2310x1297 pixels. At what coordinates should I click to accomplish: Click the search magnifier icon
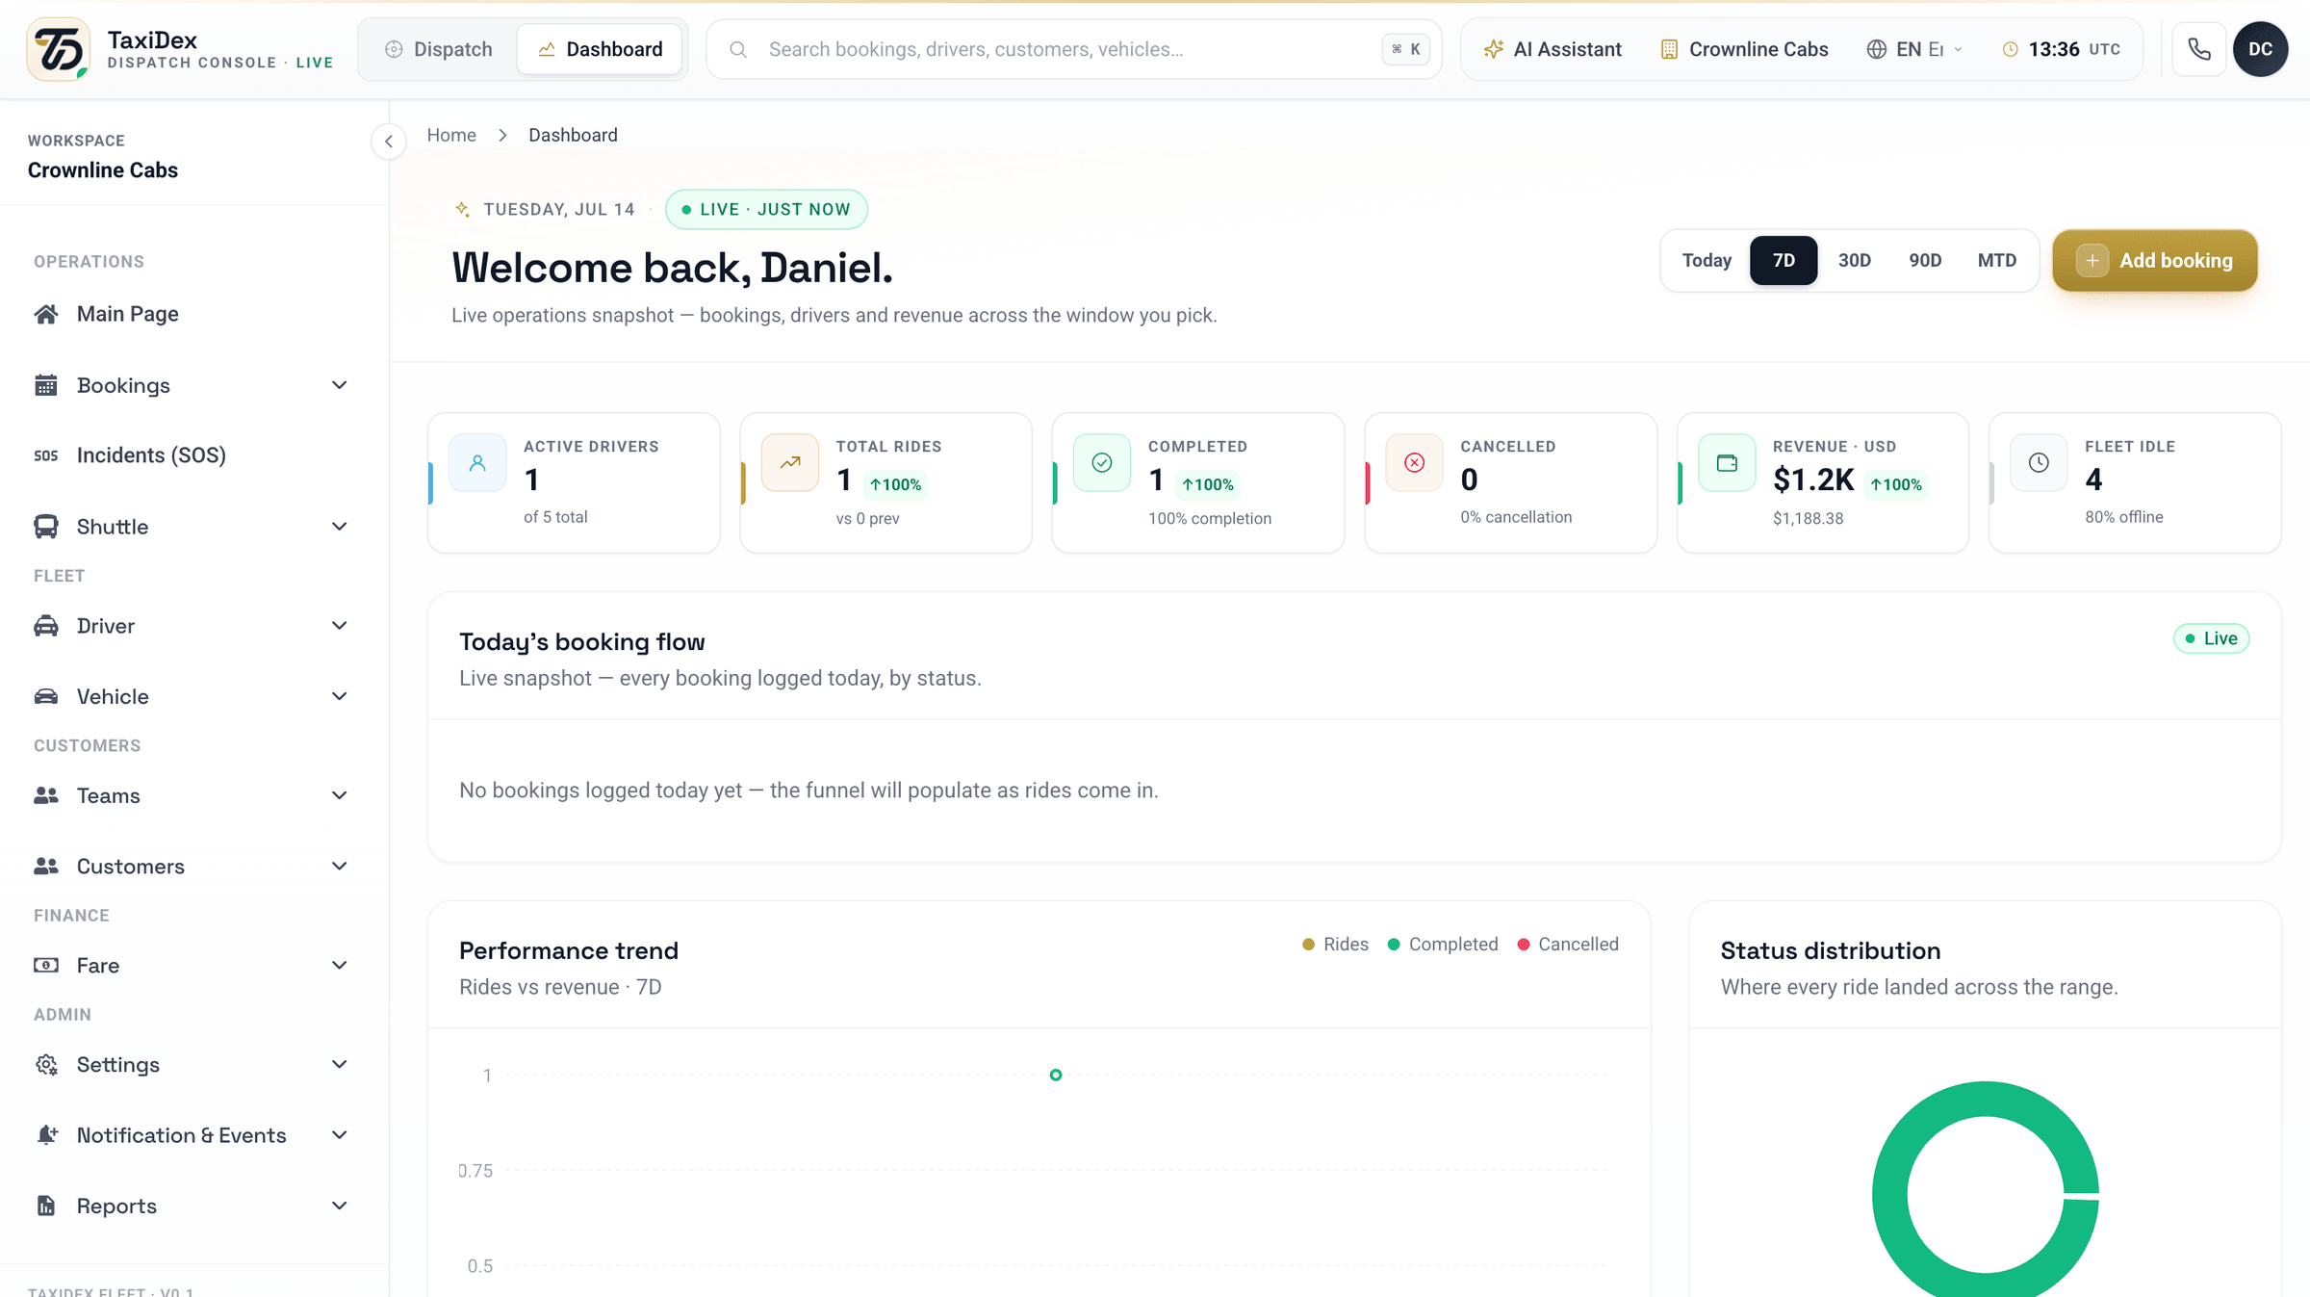(738, 49)
